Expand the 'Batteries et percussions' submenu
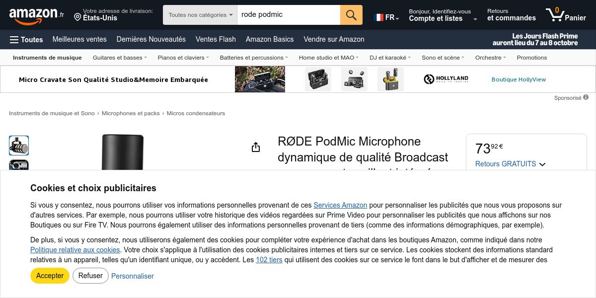596x298 pixels. coord(254,58)
